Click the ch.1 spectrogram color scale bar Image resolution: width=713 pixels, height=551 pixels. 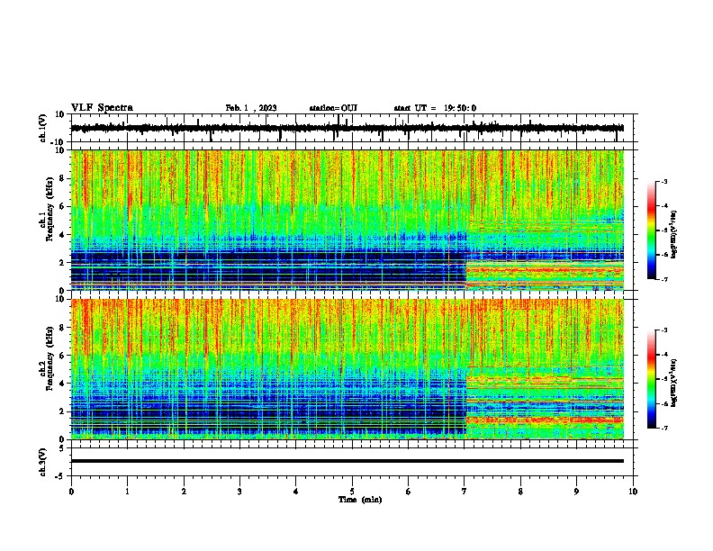pyautogui.click(x=652, y=230)
